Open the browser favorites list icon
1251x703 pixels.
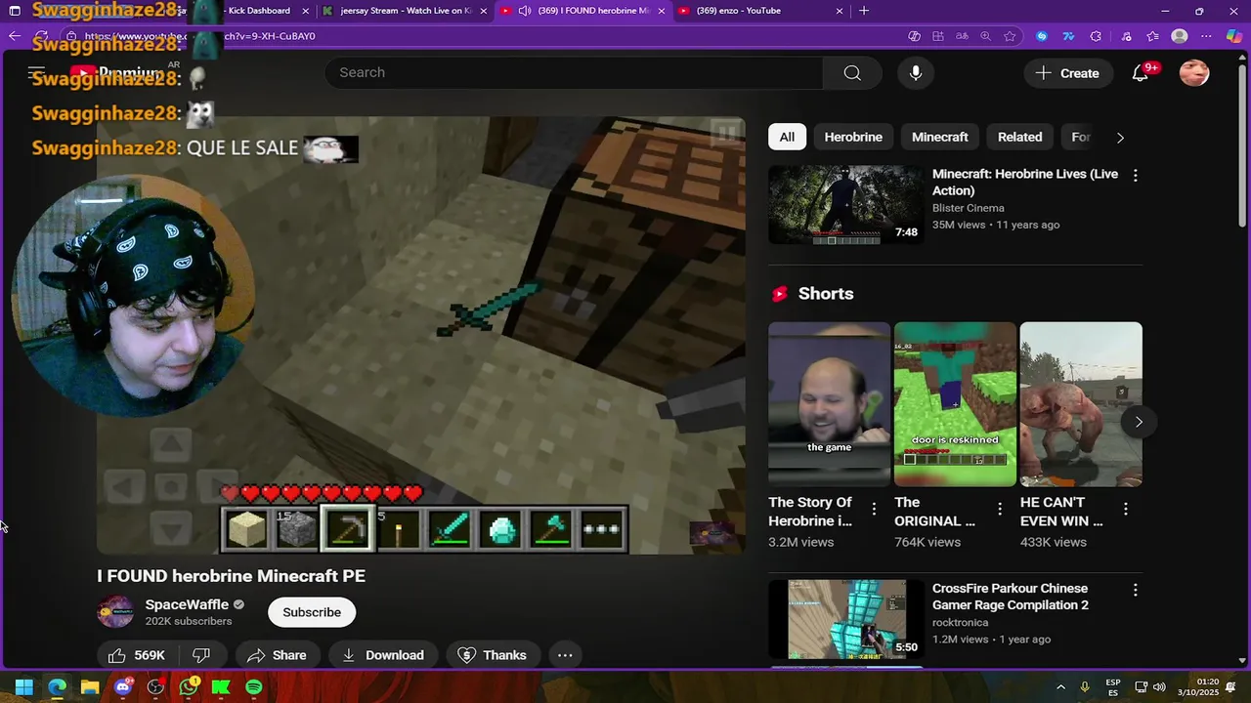click(x=1153, y=36)
